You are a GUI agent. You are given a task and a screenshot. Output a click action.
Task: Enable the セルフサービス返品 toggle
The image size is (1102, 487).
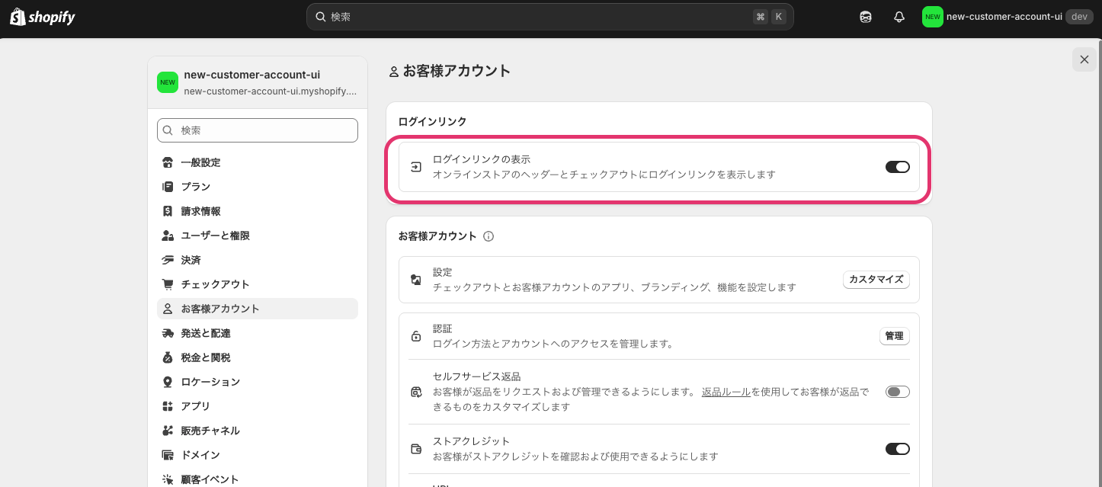click(x=898, y=392)
